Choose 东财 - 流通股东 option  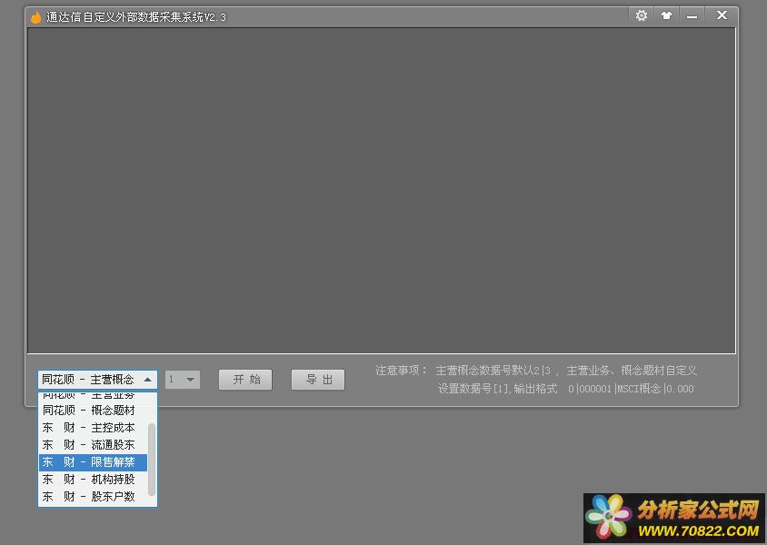93,445
